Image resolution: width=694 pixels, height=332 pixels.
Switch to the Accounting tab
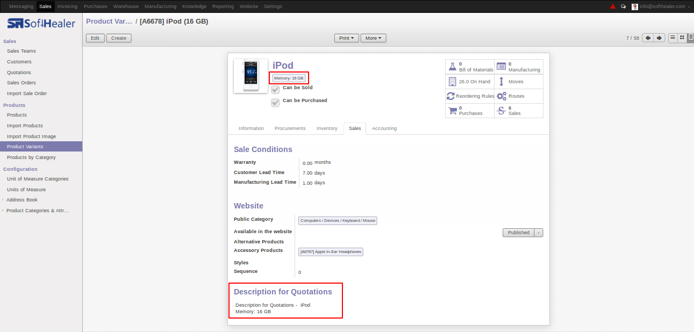[x=384, y=128]
